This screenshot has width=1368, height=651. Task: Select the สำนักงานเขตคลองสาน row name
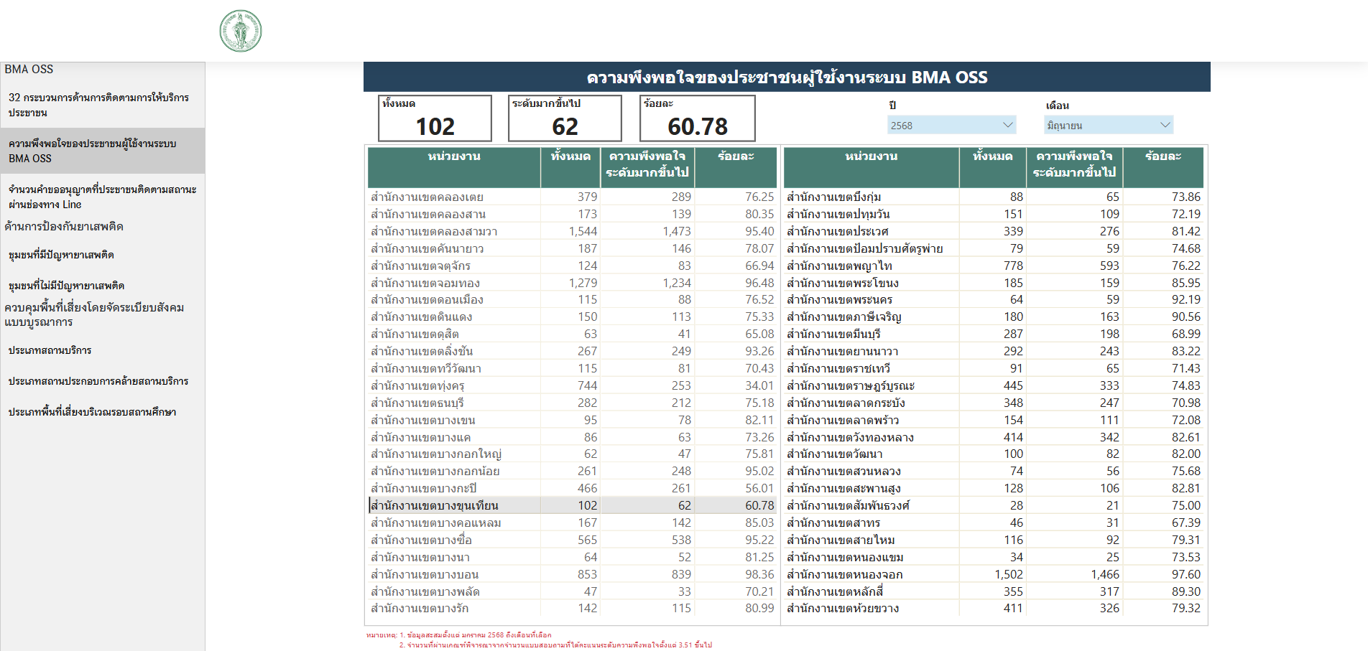coord(428,214)
